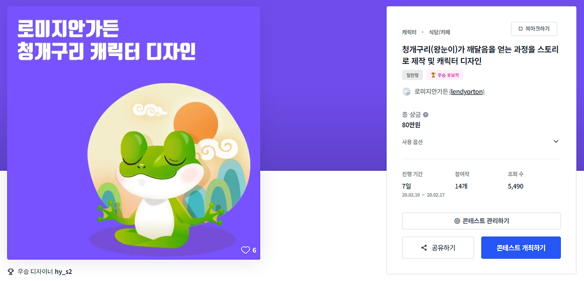The image size is (584, 281).
Task: Click the 일반형 tag badge
Action: (x=412, y=75)
